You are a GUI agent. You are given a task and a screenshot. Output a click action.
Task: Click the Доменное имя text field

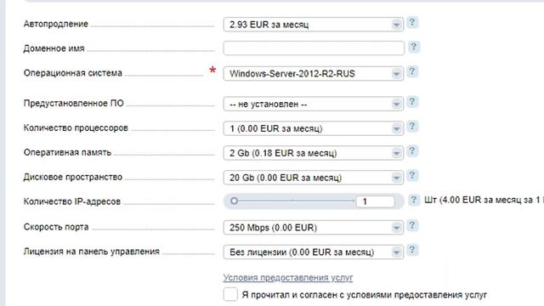[314, 48]
